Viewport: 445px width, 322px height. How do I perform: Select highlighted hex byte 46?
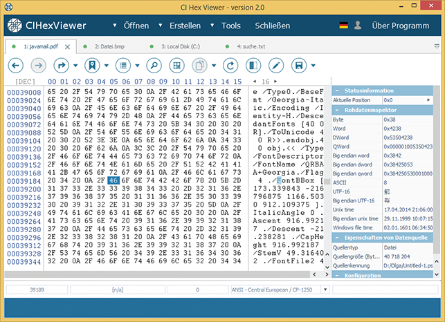(x=113, y=180)
